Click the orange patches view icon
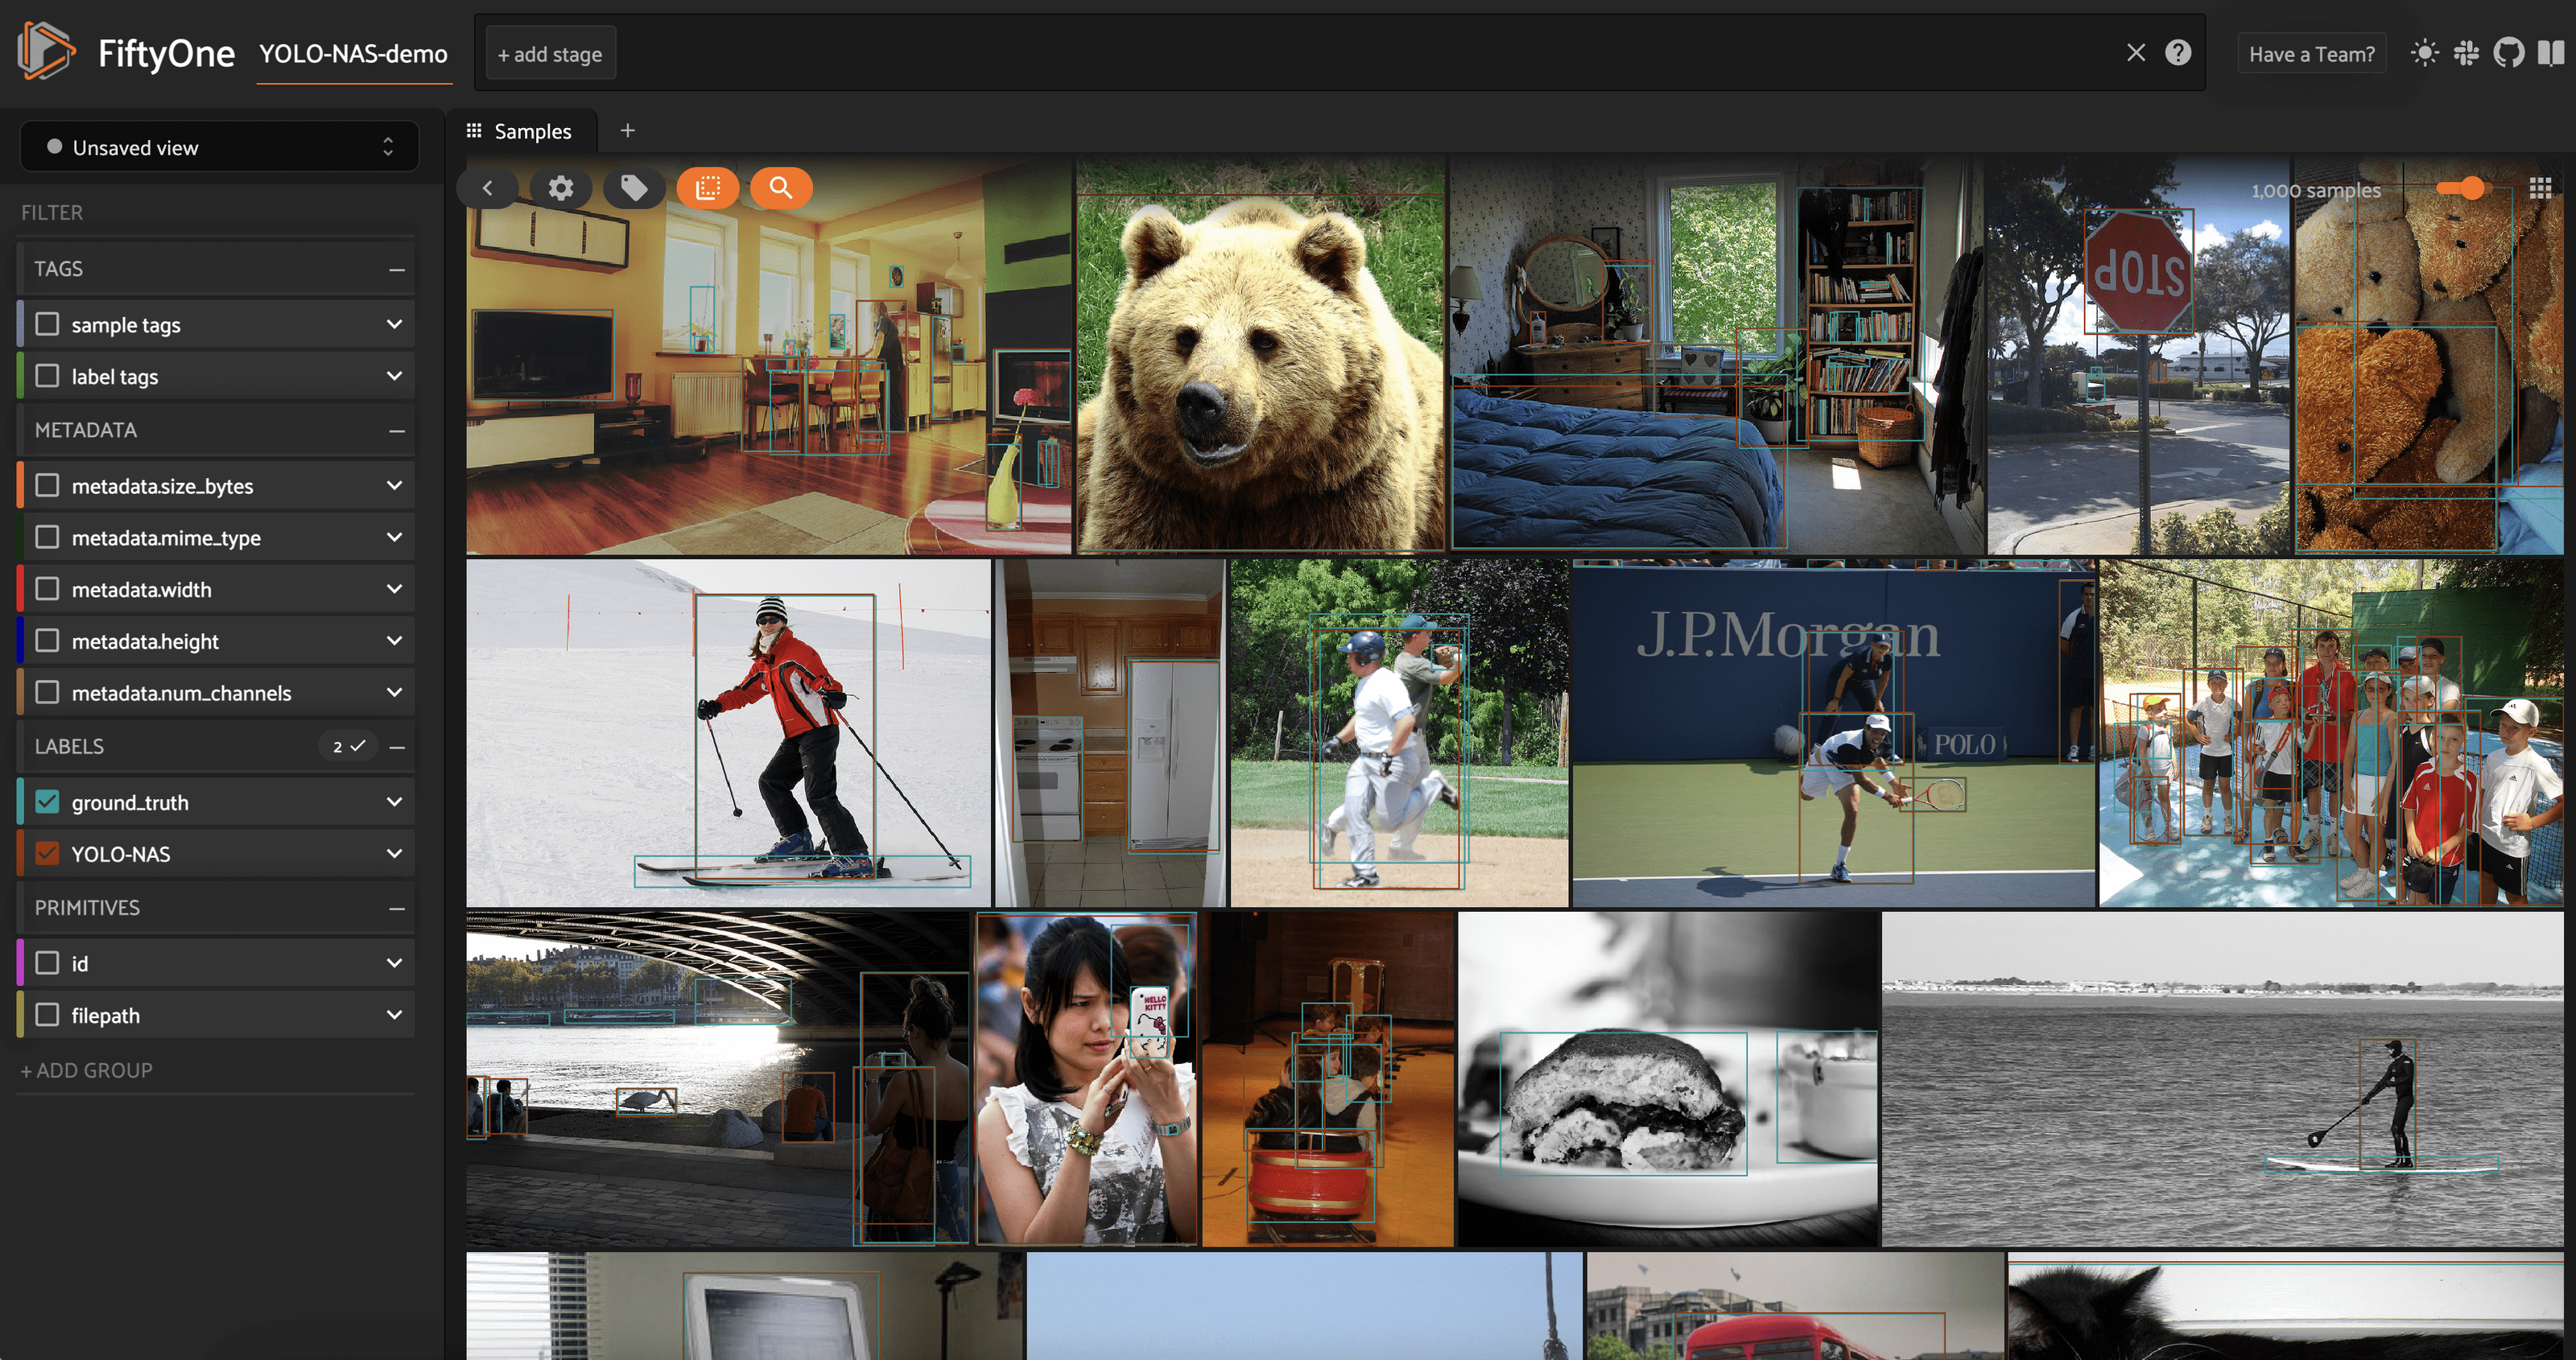Screen dimensions: 2576x1360 708,188
